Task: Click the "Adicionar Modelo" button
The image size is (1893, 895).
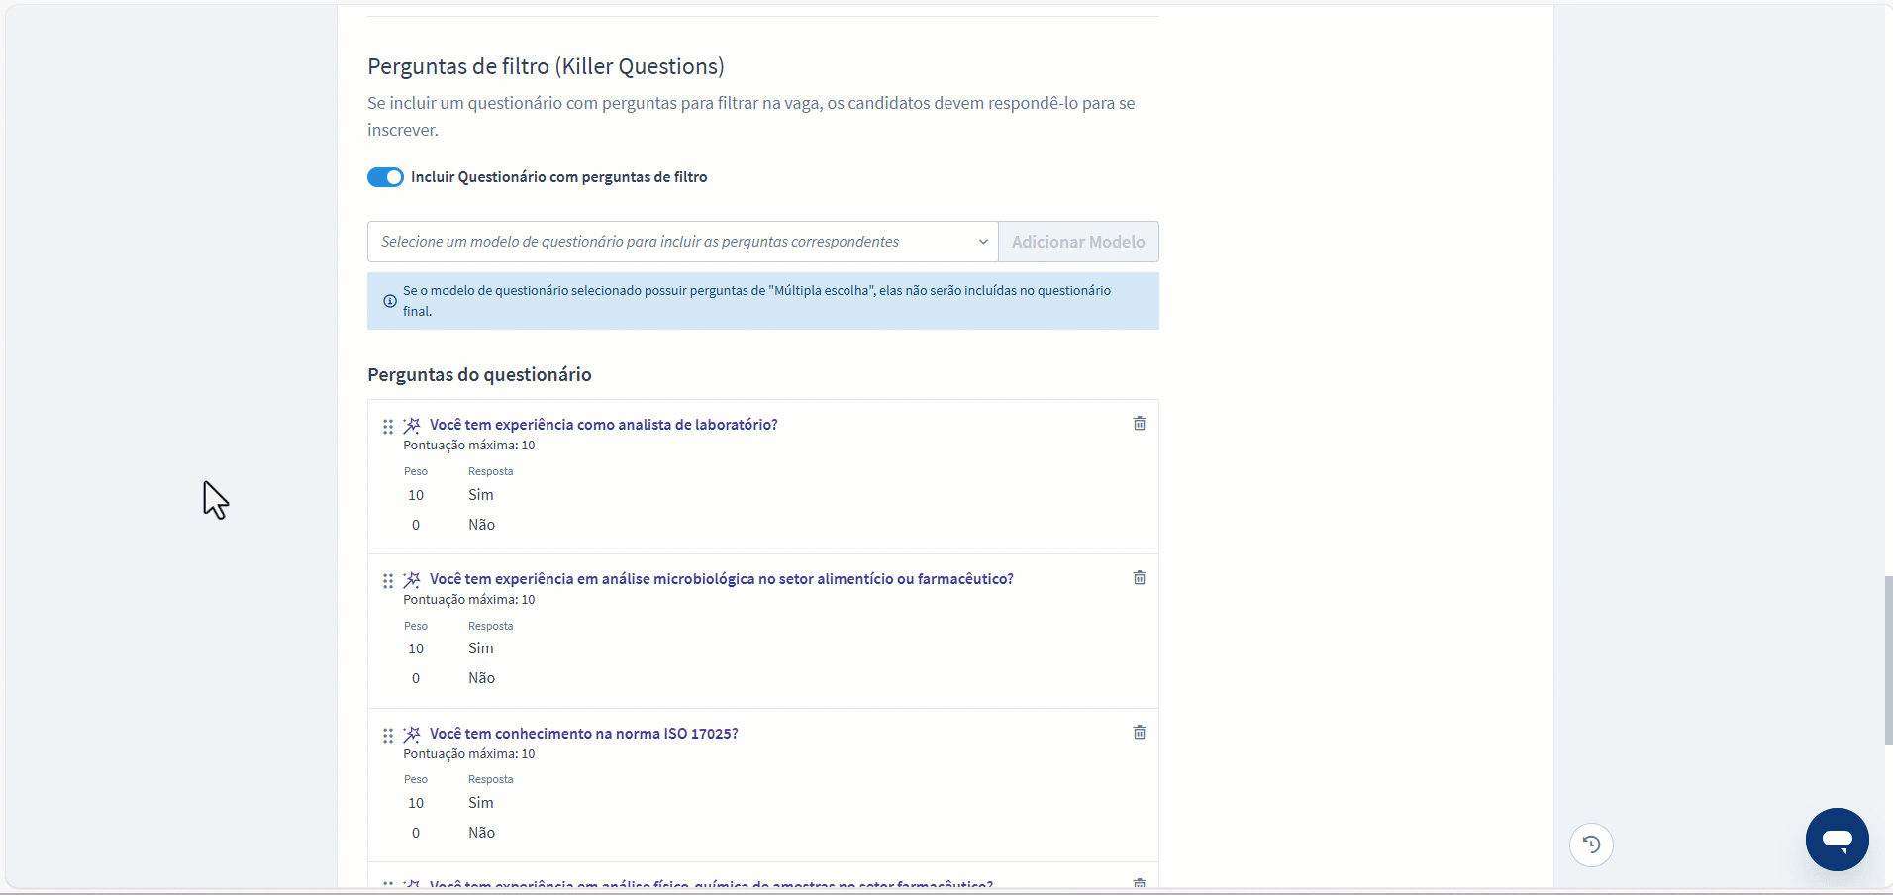Action: 1078,241
